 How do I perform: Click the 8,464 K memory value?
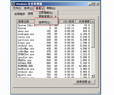pos(85,72)
